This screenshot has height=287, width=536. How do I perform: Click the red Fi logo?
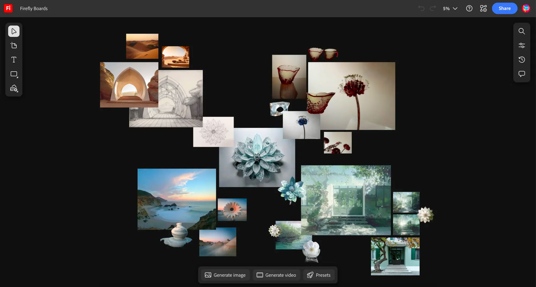point(8,8)
